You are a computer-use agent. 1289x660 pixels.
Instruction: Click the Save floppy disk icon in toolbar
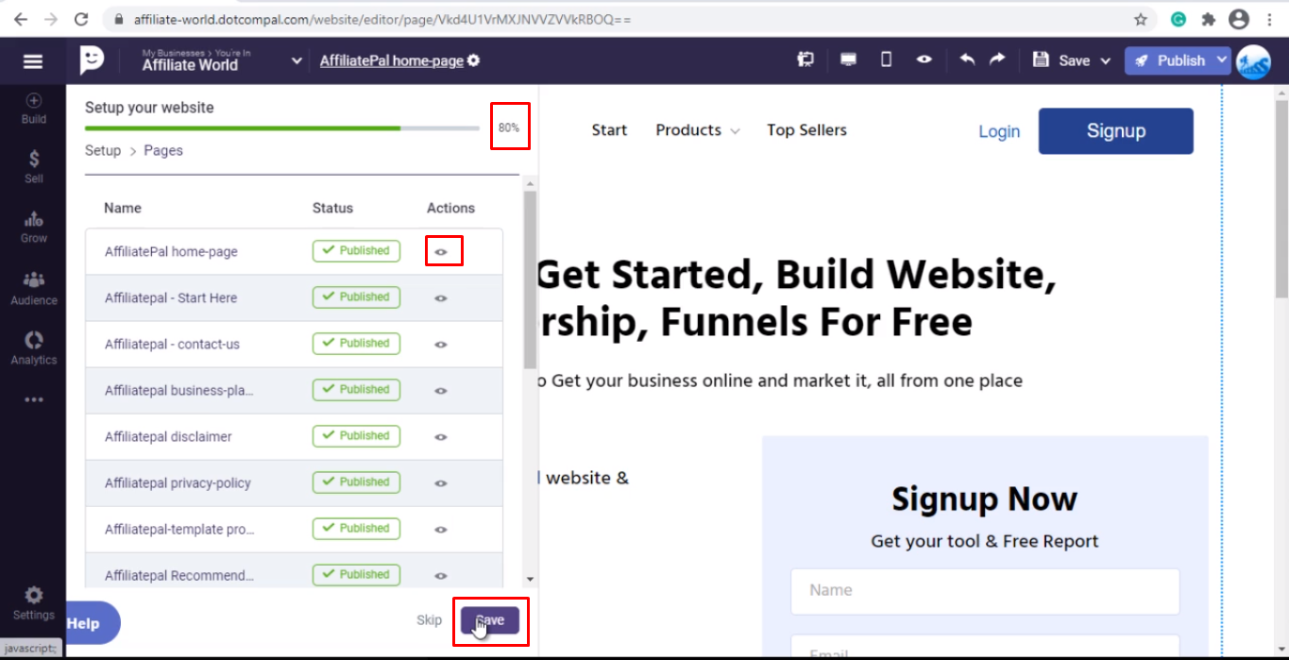click(x=1041, y=60)
